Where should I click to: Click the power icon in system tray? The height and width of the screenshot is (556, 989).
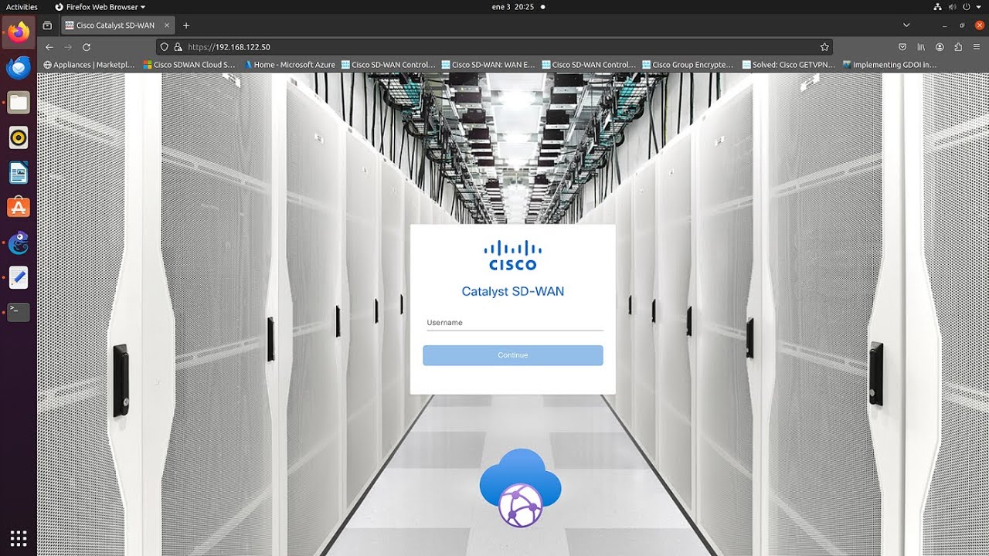point(967,7)
